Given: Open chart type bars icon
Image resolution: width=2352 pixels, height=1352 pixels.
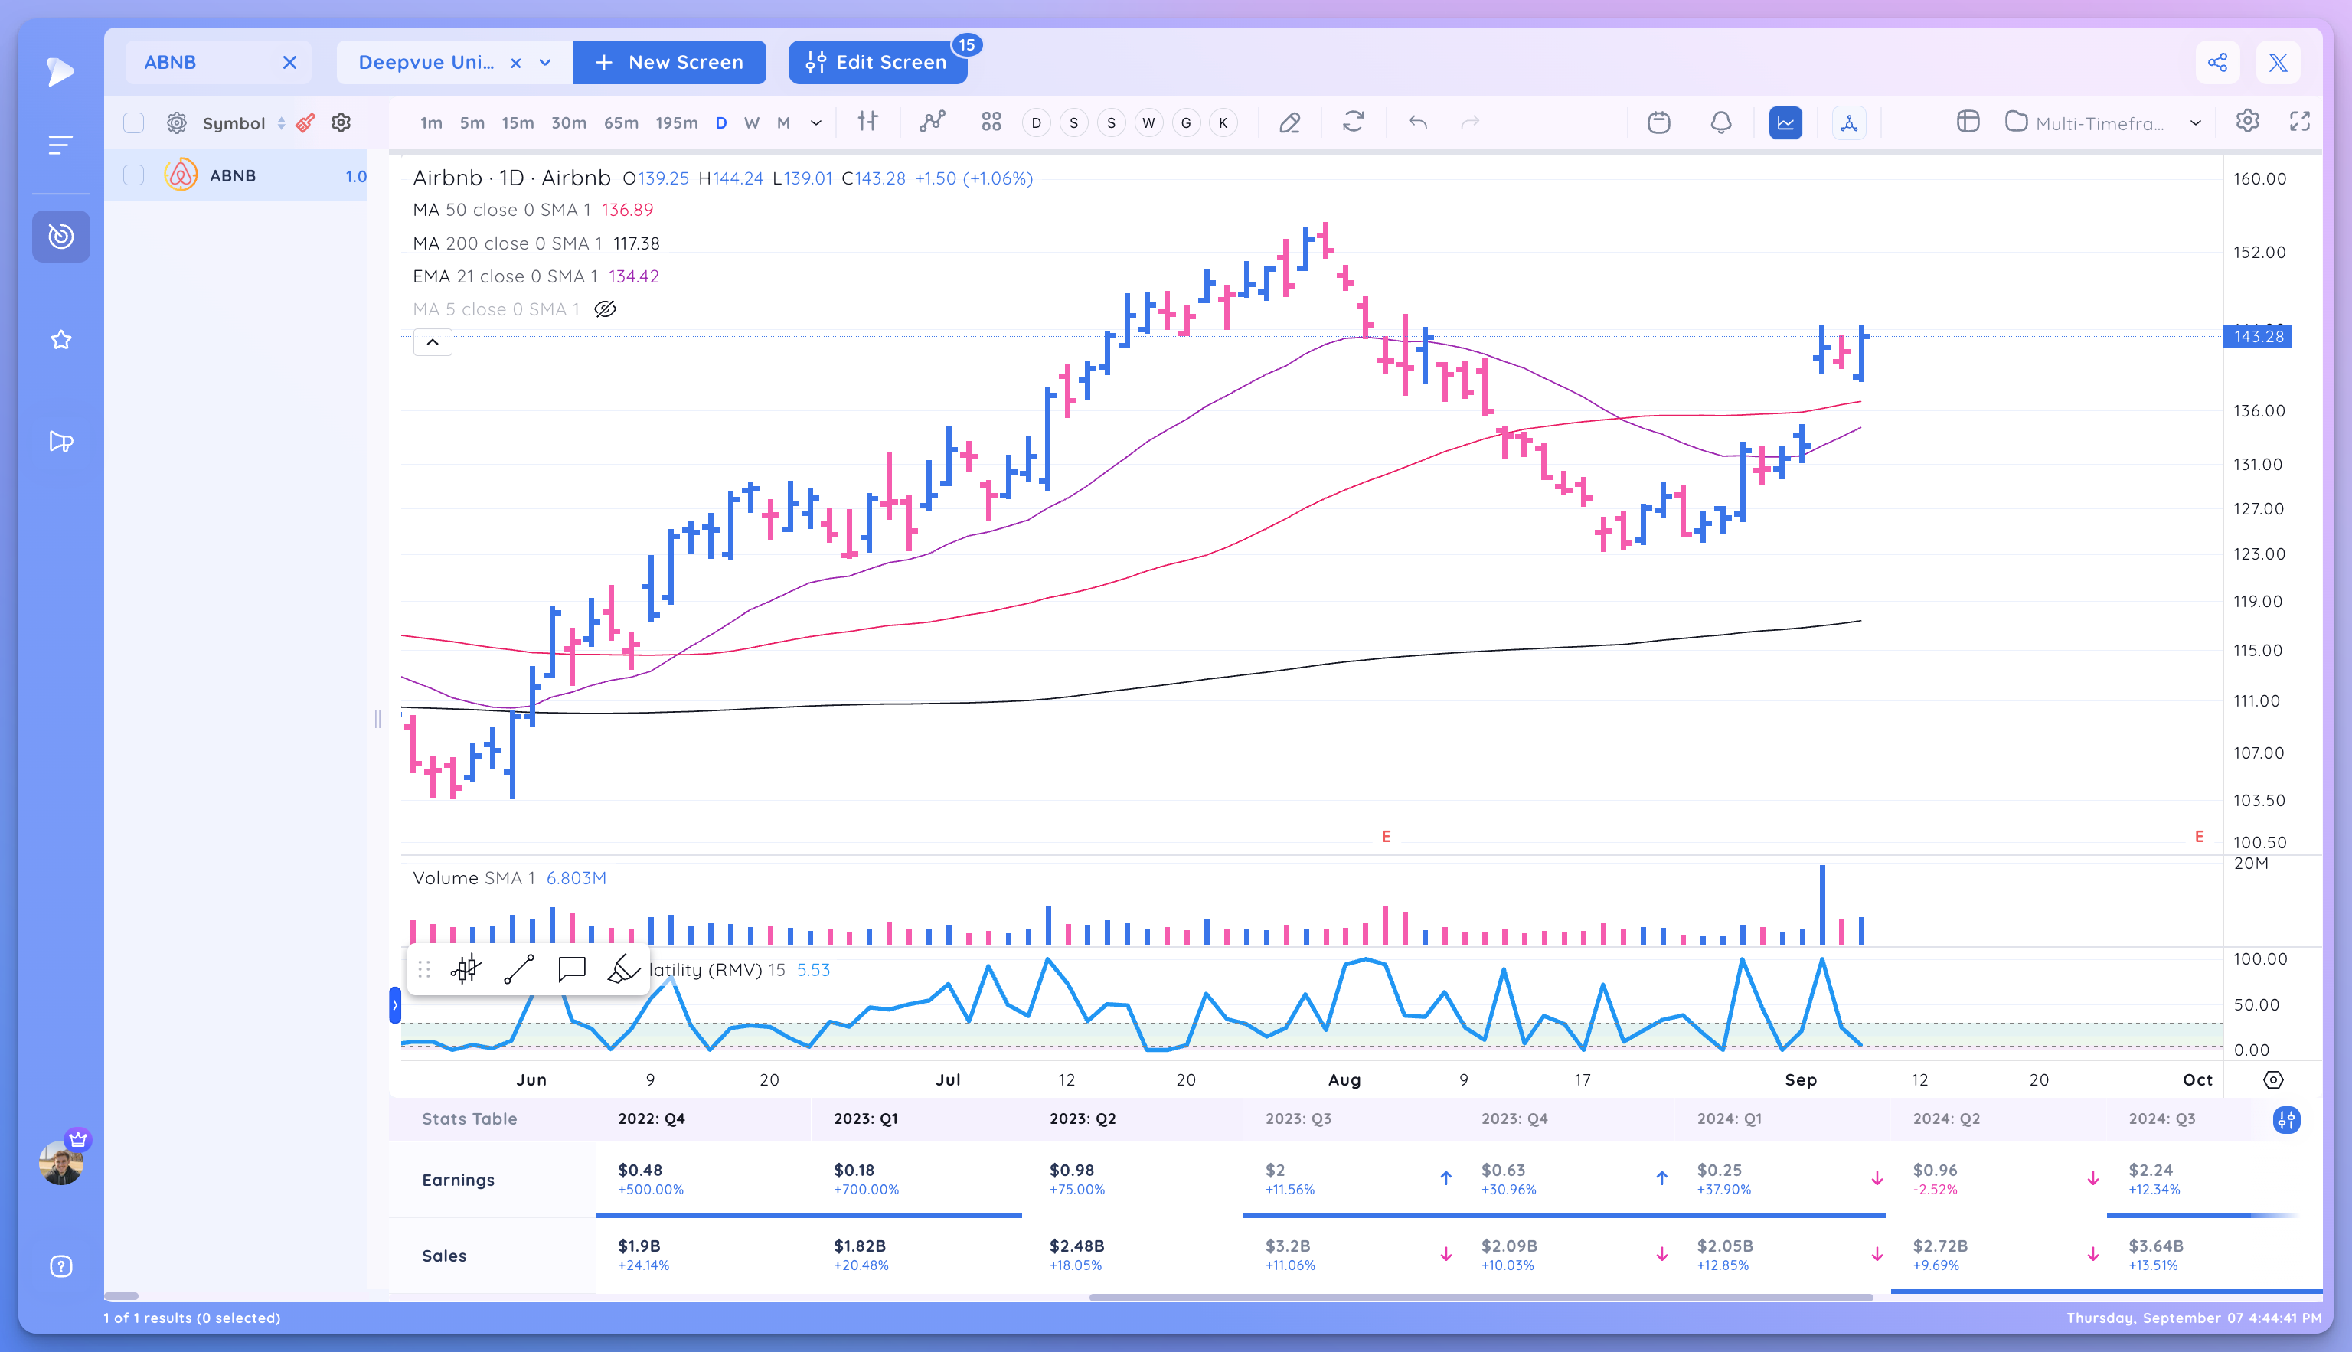Looking at the screenshot, I should [867, 122].
